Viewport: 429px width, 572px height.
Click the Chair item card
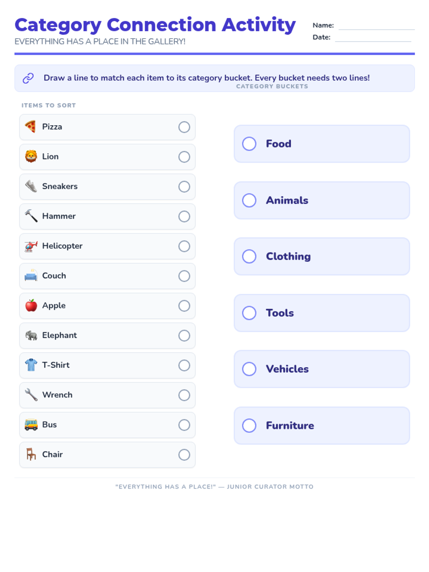[x=107, y=455]
